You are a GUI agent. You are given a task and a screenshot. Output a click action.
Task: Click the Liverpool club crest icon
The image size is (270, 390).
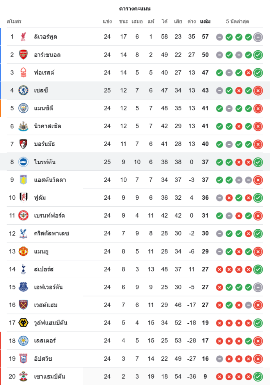tap(23, 37)
